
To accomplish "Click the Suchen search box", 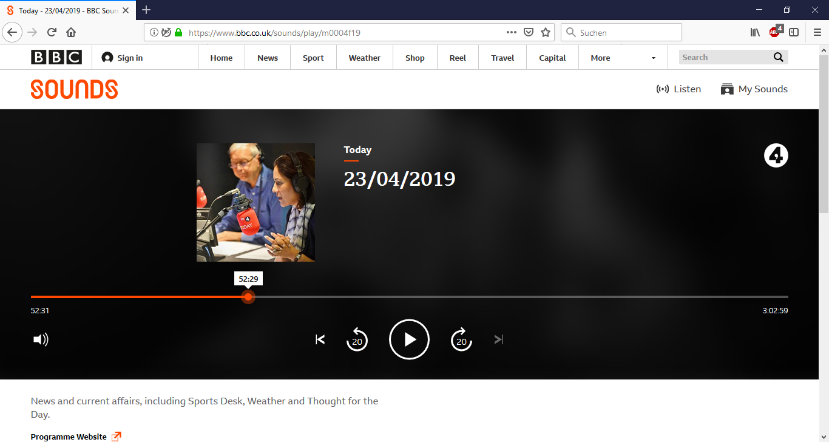I will pos(621,33).
